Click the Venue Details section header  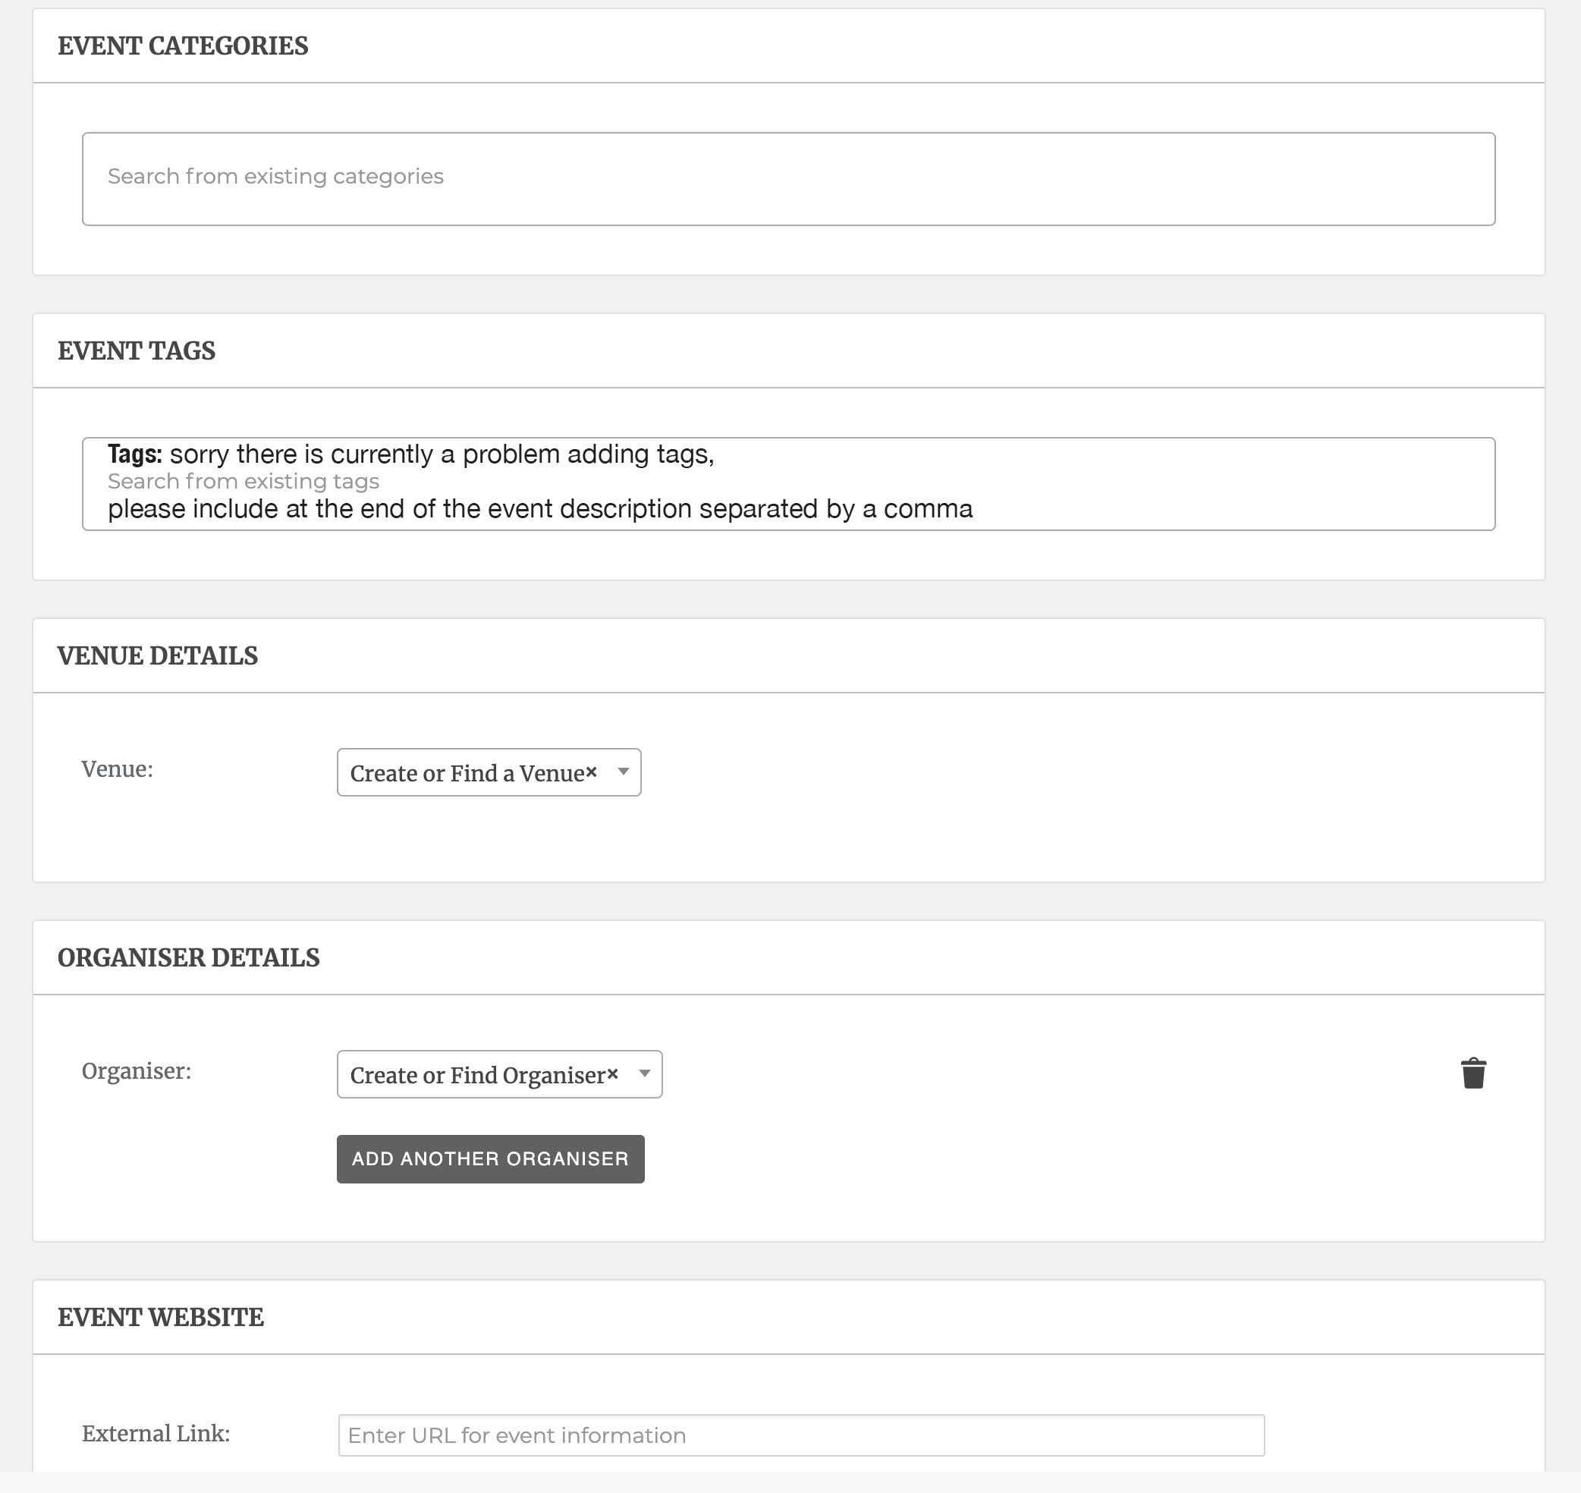click(x=158, y=655)
